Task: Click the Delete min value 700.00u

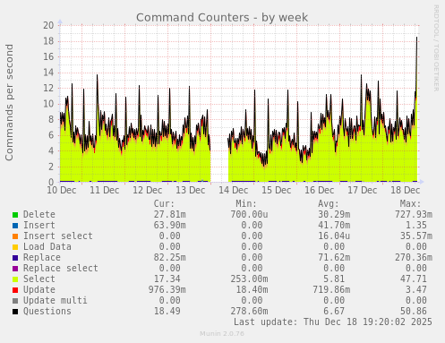Action: tap(249, 215)
